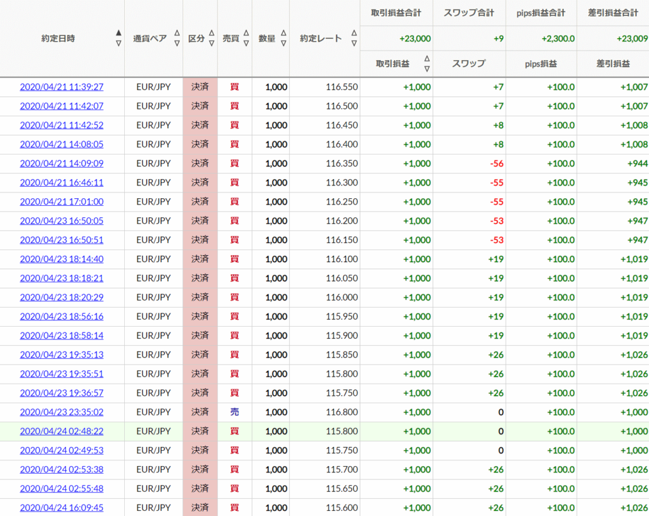
Task: Open trade 2020/04/24 02:53:38
Action: 61,469
